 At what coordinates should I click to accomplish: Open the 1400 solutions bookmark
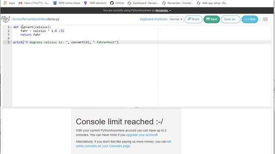pos(95,3)
